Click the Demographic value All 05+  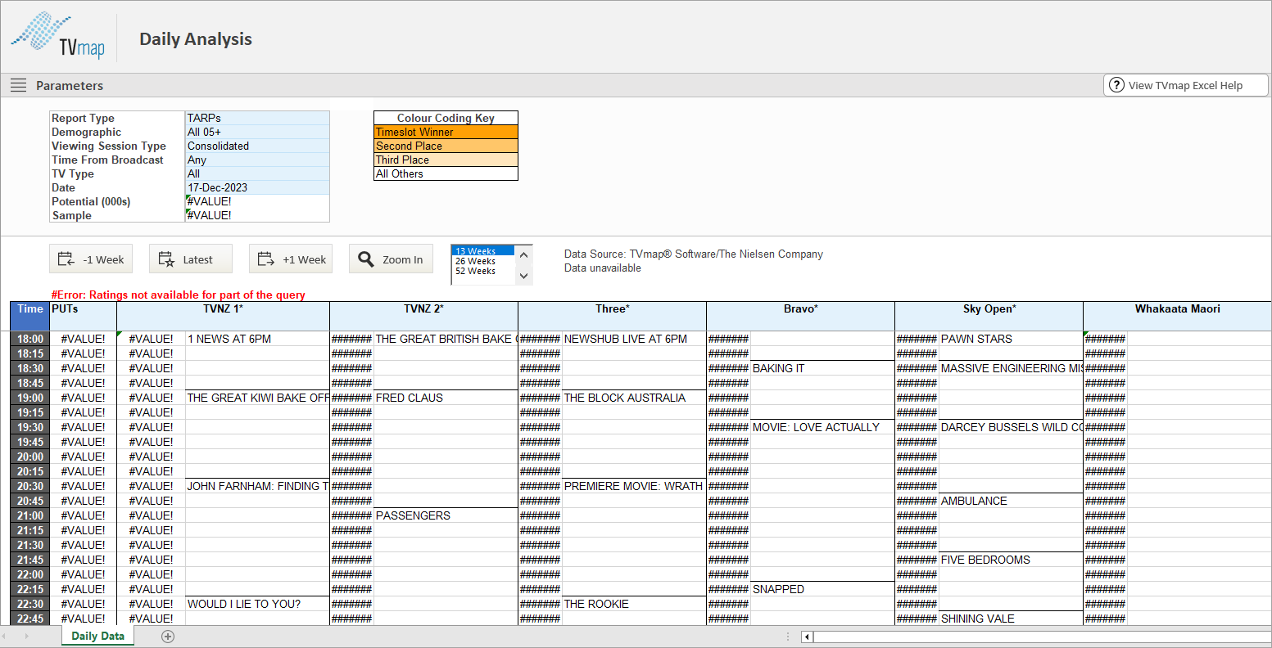257,132
